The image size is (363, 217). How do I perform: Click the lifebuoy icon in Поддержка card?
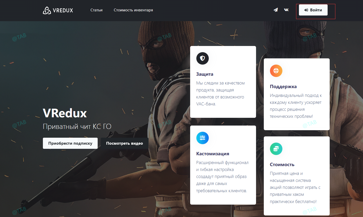[x=276, y=71]
